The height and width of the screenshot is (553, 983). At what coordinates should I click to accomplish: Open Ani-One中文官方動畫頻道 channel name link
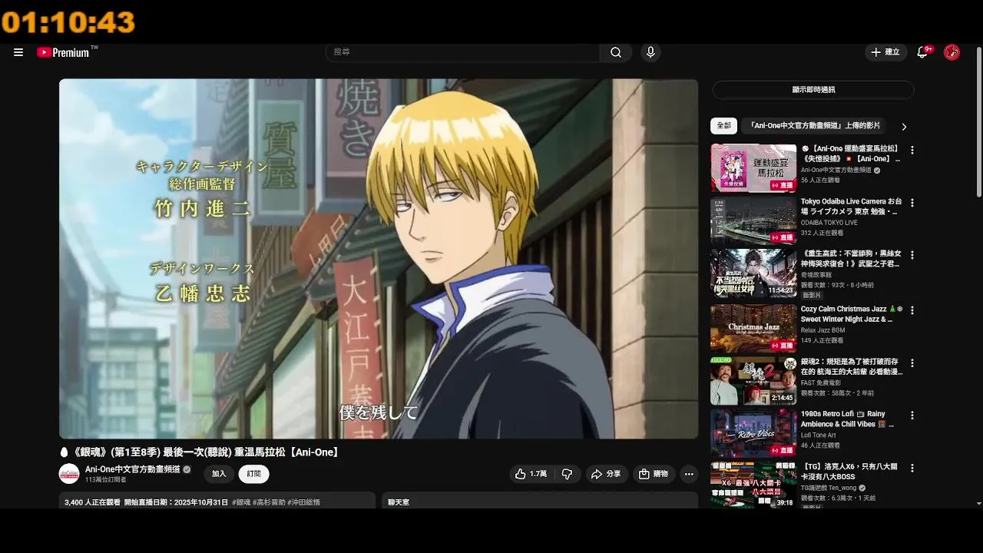[133, 469]
